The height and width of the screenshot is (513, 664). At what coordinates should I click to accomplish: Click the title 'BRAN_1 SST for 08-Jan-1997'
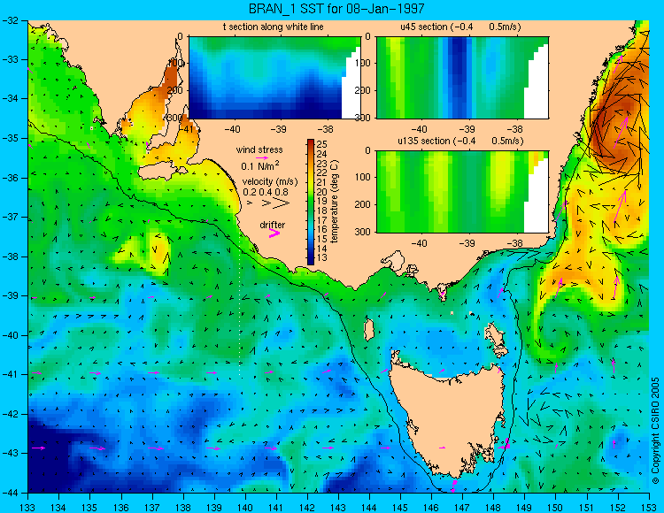(x=336, y=8)
